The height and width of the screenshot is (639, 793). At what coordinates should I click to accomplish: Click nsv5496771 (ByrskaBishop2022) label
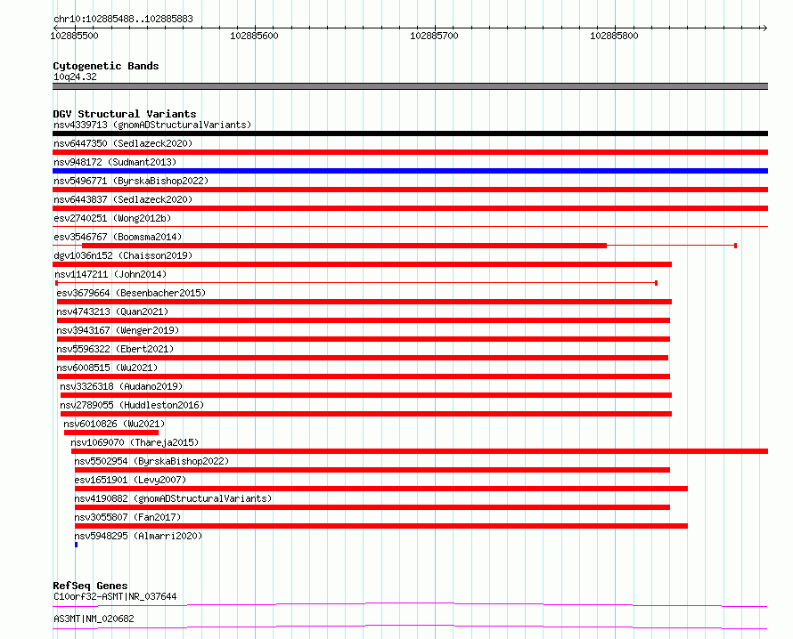[131, 181]
